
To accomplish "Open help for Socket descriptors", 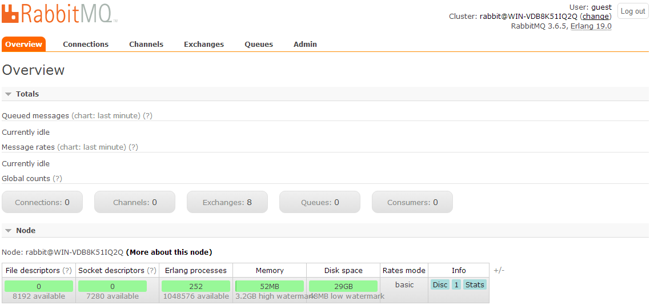I will (x=152, y=271).
